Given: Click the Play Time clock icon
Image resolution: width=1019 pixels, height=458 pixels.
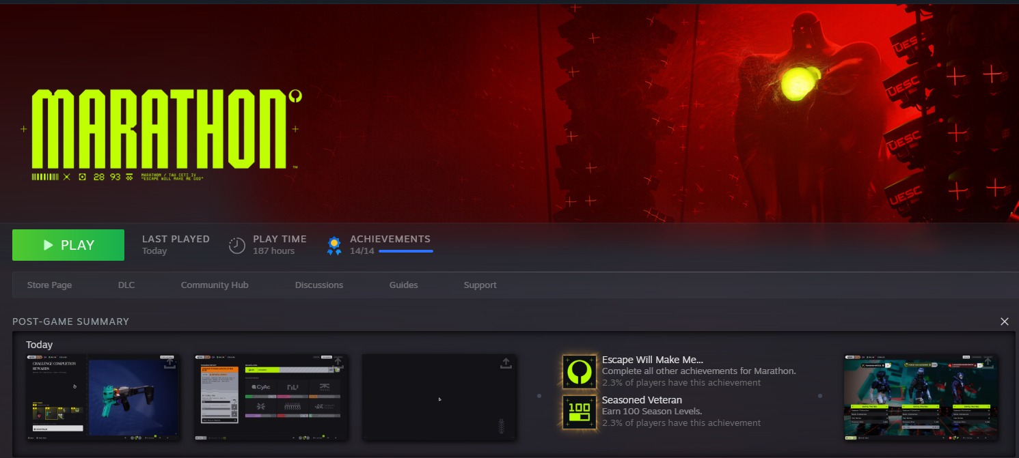Looking at the screenshot, I should [236, 246].
